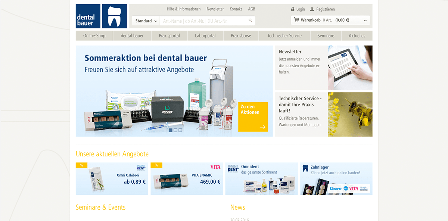The height and width of the screenshot is (221, 448).
Task: Click the tooth icon on Zahnlager card
Action: (305, 168)
